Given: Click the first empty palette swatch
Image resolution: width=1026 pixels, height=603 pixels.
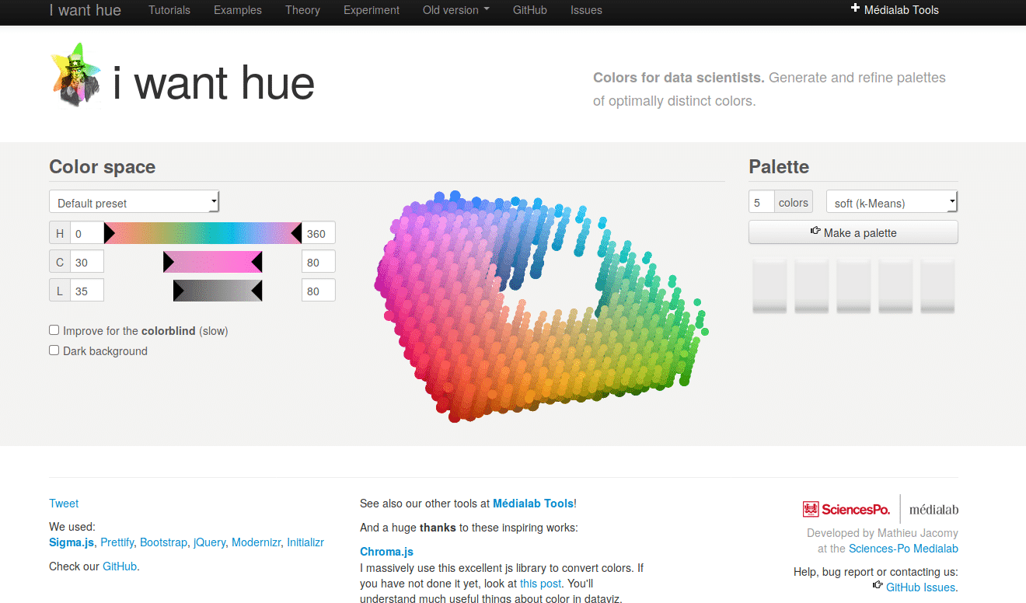Looking at the screenshot, I should (x=769, y=286).
